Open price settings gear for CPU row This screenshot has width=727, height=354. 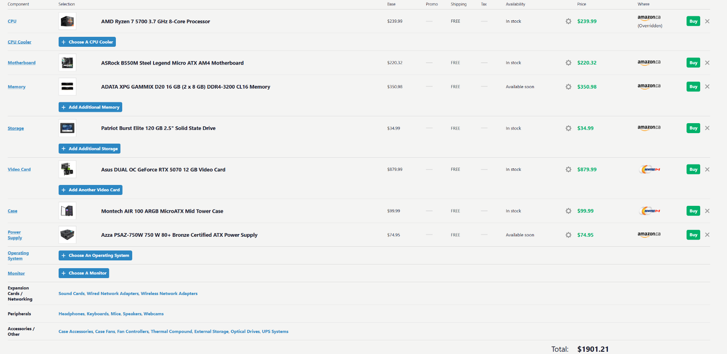pyautogui.click(x=568, y=21)
